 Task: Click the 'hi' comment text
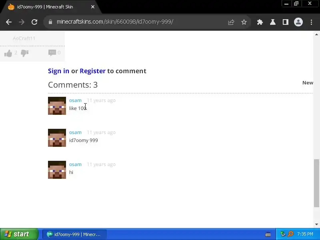click(71, 172)
